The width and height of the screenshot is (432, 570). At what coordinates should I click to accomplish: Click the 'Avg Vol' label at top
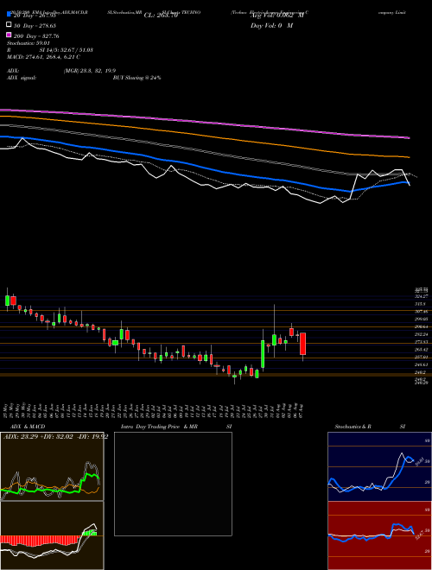tap(276, 16)
